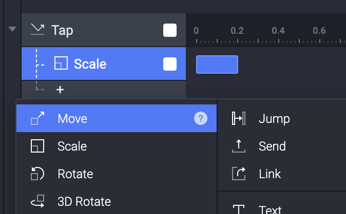Click the Text response icon
Screen dimensions: 346x214
(239, 209)
